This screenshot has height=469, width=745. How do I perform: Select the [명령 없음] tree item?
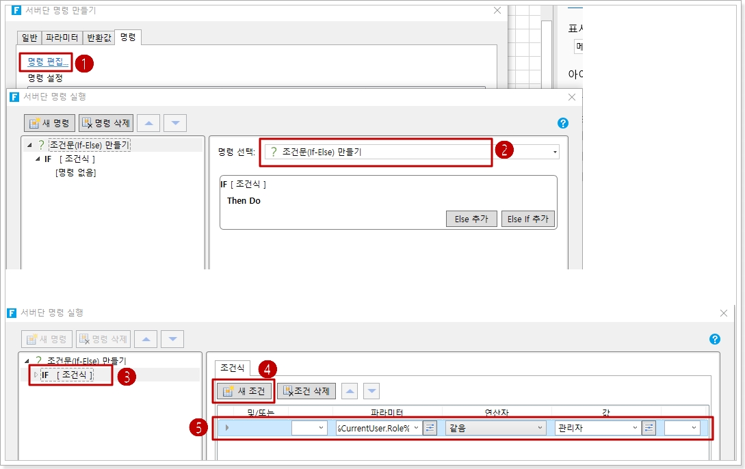point(76,173)
